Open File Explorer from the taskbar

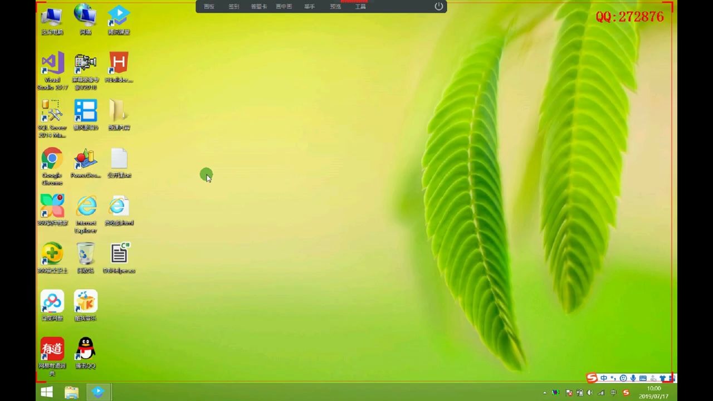coord(71,392)
